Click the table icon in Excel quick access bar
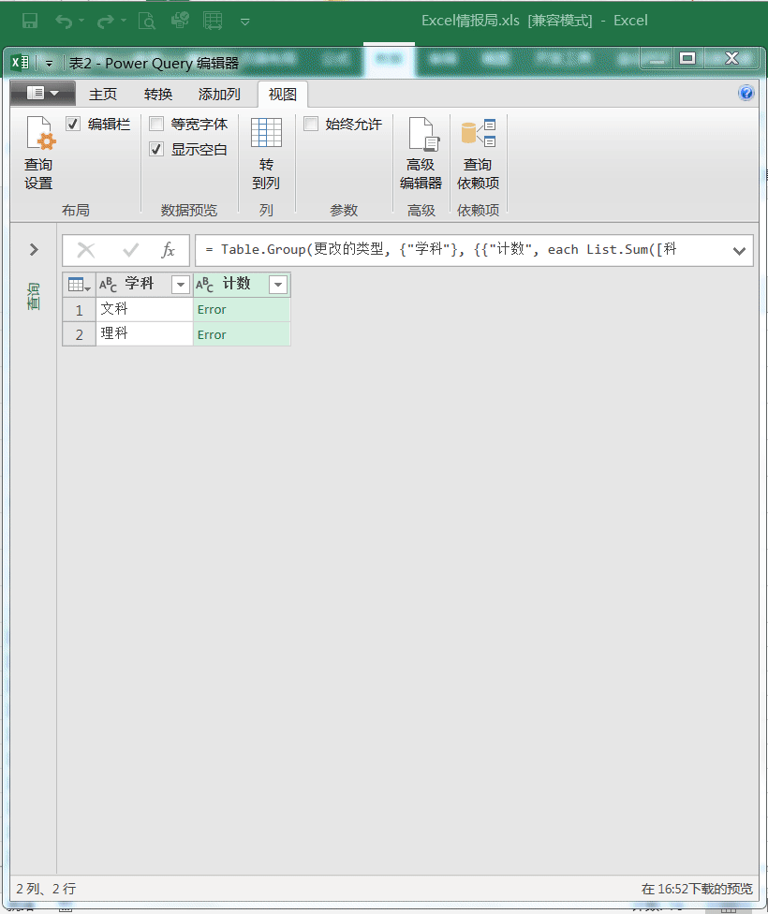Screen dimensions: 768x914 (213, 21)
